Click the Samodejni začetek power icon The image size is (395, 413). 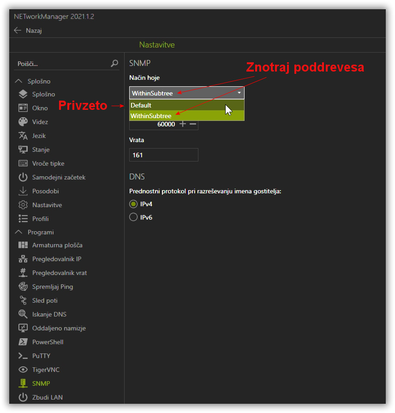(23, 177)
